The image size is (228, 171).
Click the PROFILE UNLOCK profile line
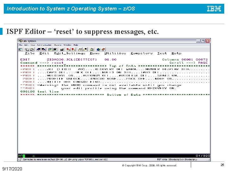tap(115, 79)
